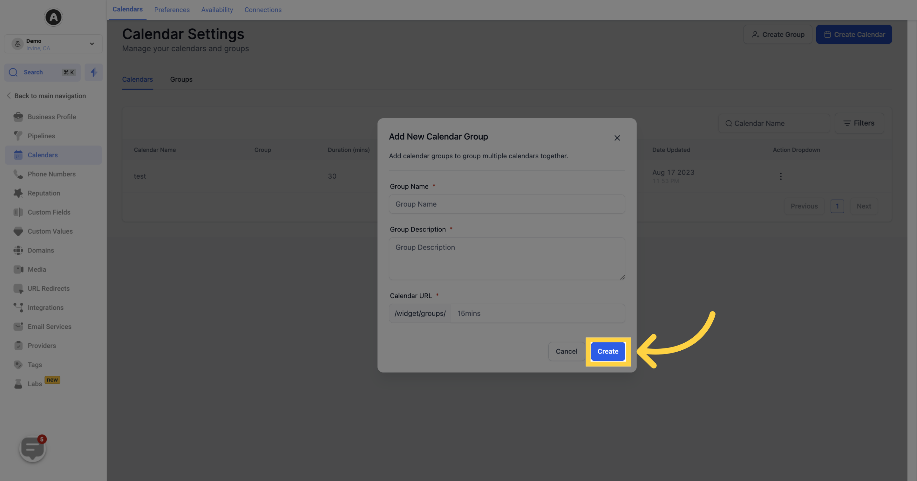Open the Filters button
This screenshot has height=481, width=917.
pyautogui.click(x=859, y=123)
